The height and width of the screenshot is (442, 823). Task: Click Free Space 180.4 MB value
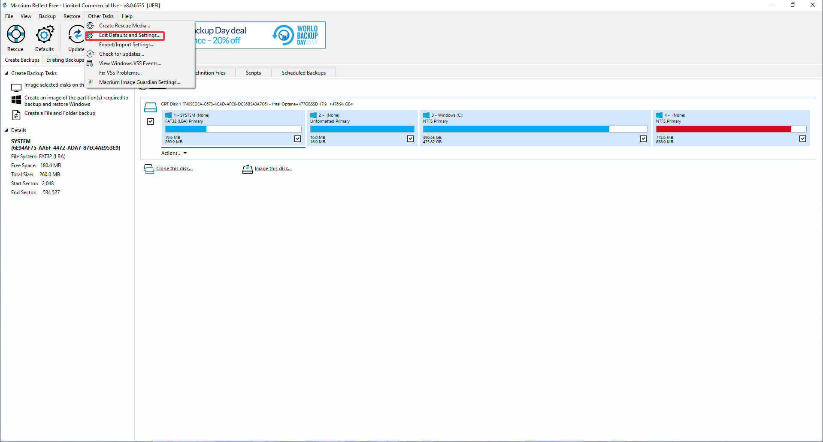point(51,165)
